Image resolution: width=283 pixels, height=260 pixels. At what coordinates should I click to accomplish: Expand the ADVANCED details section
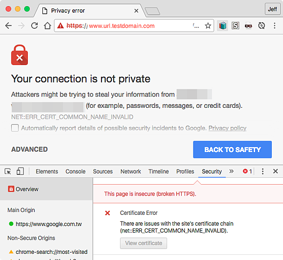(29, 149)
